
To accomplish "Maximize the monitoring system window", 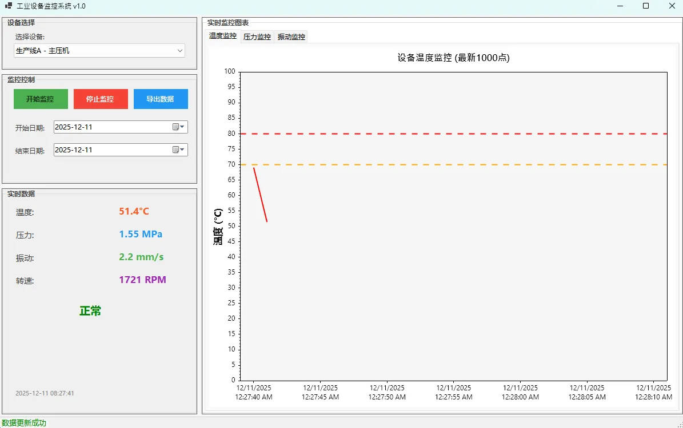I will tap(646, 6).
